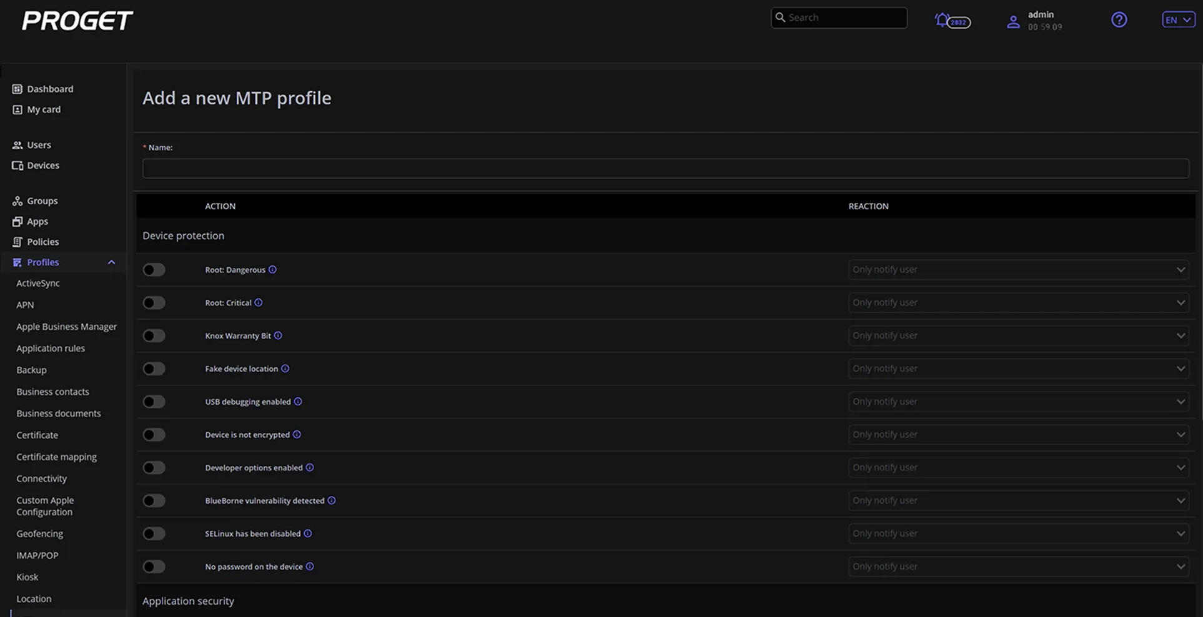Open reaction dropdown for Device is not encrypted
1203x617 pixels.
click(1018, 435)
